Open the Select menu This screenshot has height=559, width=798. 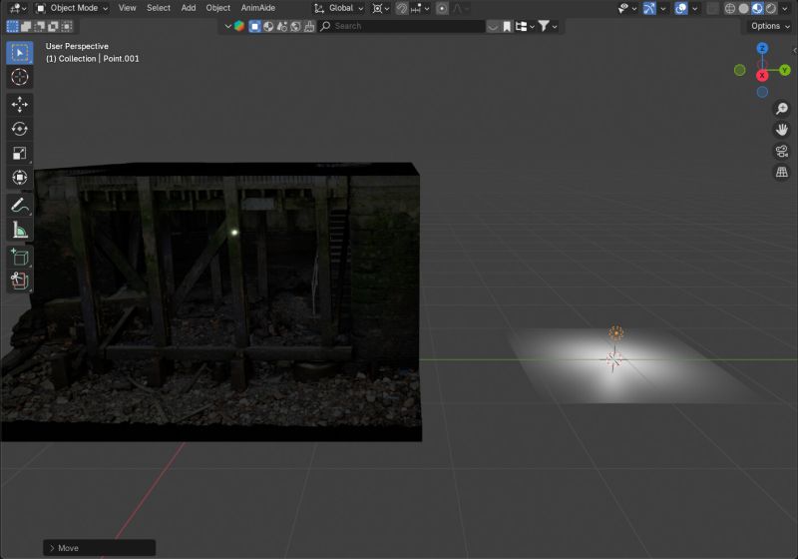pyautogui.click(x=159, y=8)
